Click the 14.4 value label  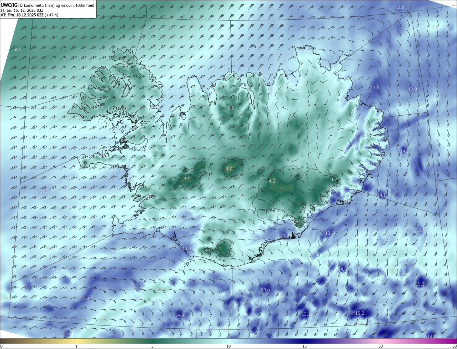[x=180, y=315]
